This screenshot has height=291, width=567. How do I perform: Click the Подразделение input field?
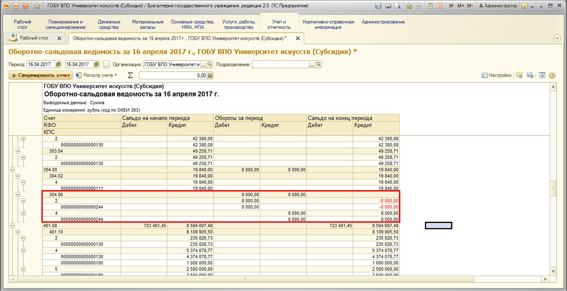(x=280, y=64)
